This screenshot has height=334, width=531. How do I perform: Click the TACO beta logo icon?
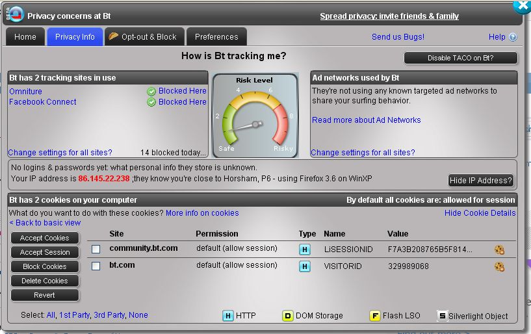[14, 14]
